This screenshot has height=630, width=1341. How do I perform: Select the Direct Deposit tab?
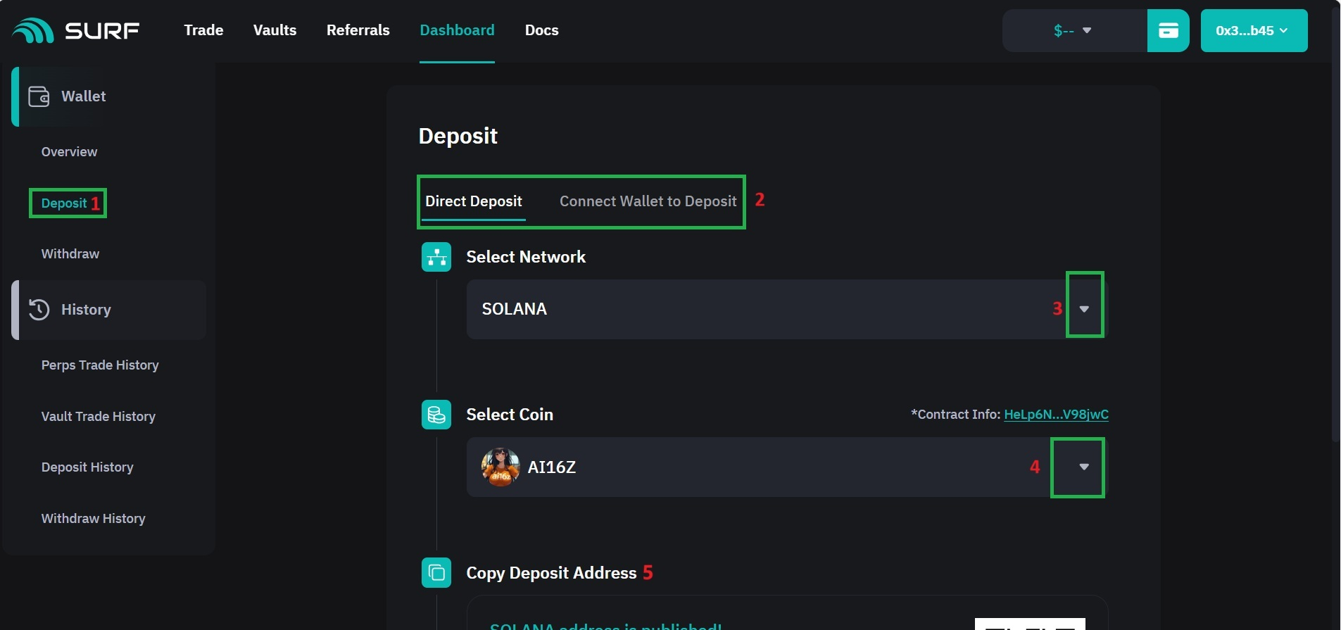[x=474, y=201]
